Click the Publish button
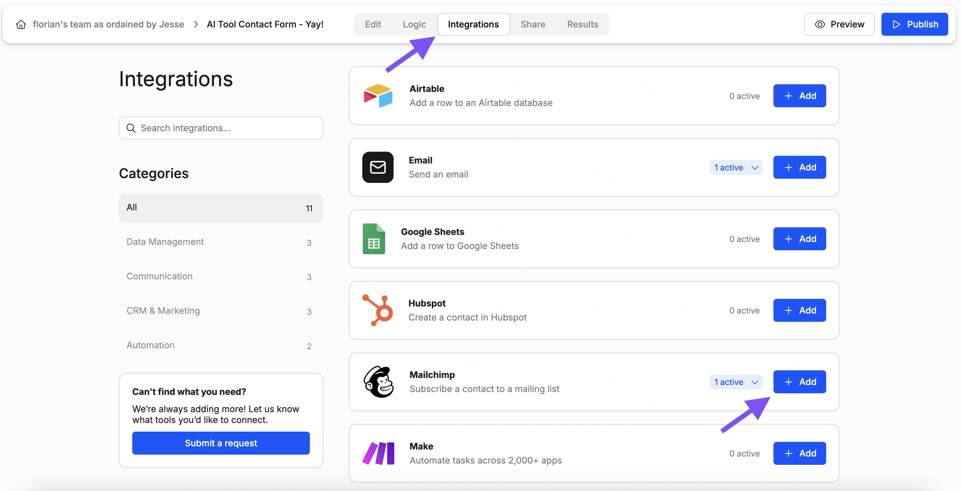Screen dimensions: 961x491 pyautogui.click(x=915, y=24)
